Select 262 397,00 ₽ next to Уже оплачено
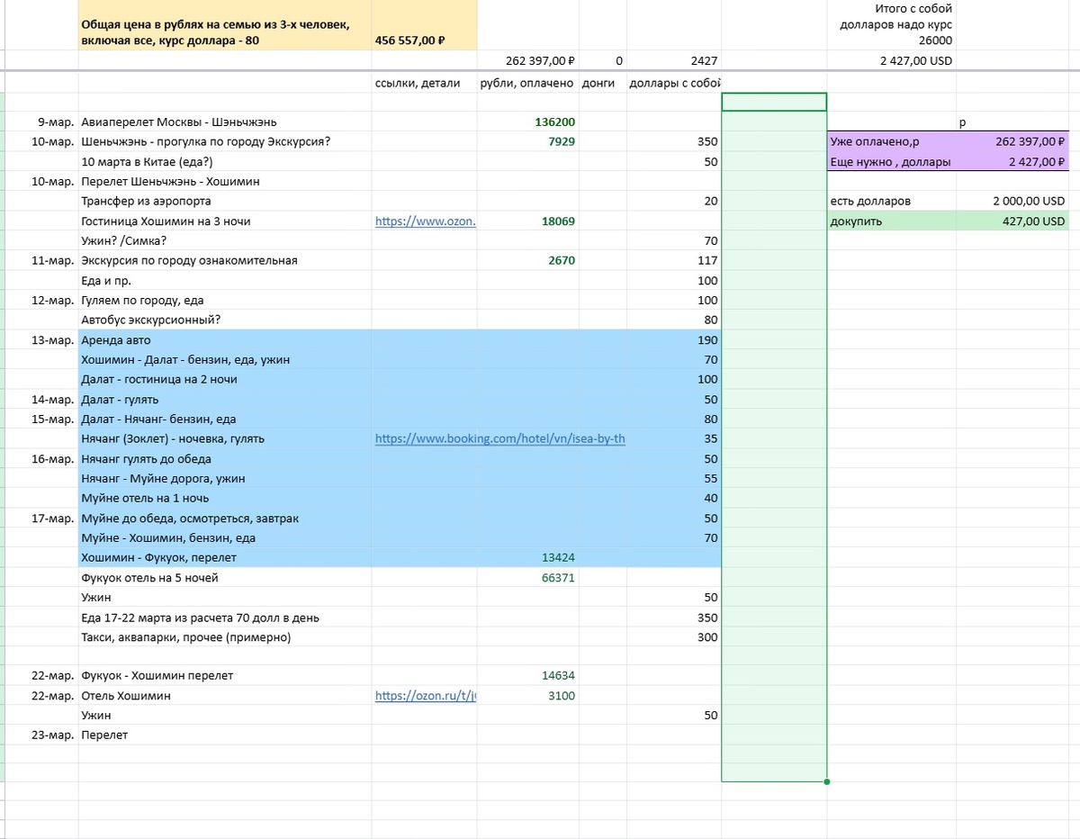Screen dimensions: 1080x839 click(1013, 142)
